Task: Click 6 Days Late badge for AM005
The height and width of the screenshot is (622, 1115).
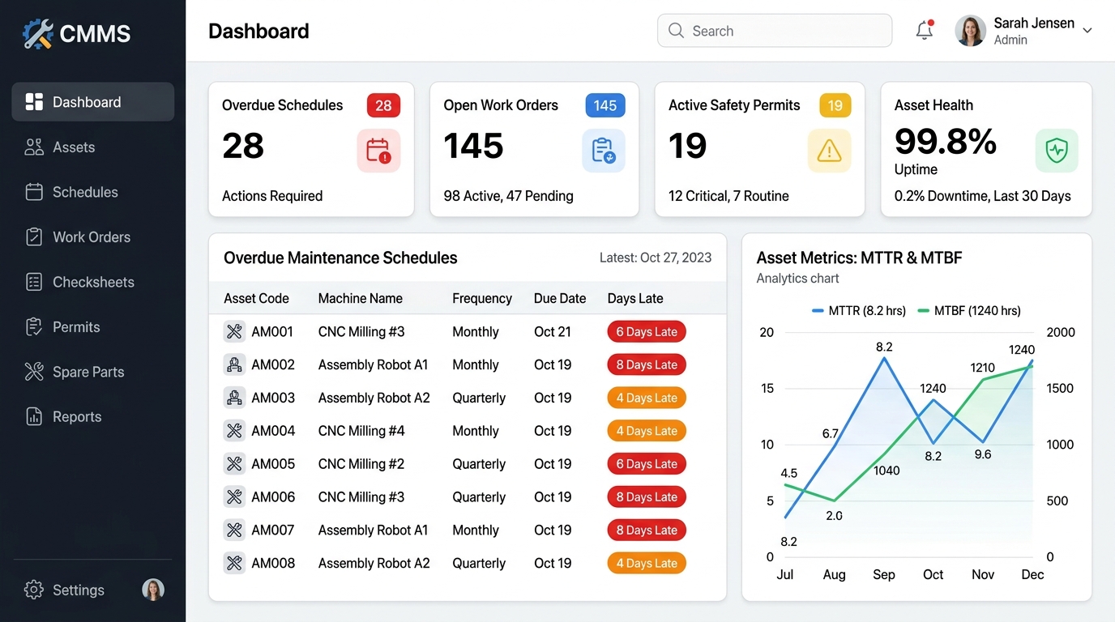Action: (647, 464)
